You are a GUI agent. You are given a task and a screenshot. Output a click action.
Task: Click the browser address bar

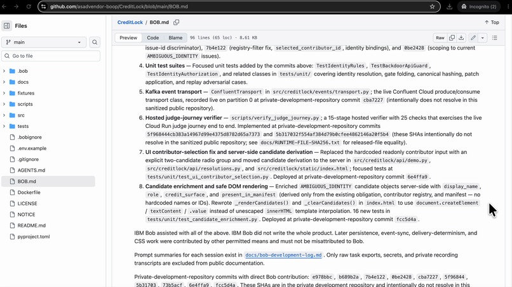pyautogui.click(x=238, y=6)
